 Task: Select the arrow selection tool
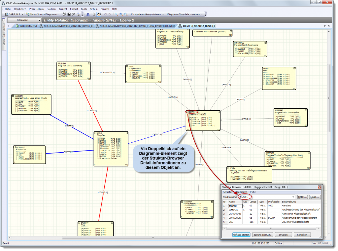[x=94, y=14]
